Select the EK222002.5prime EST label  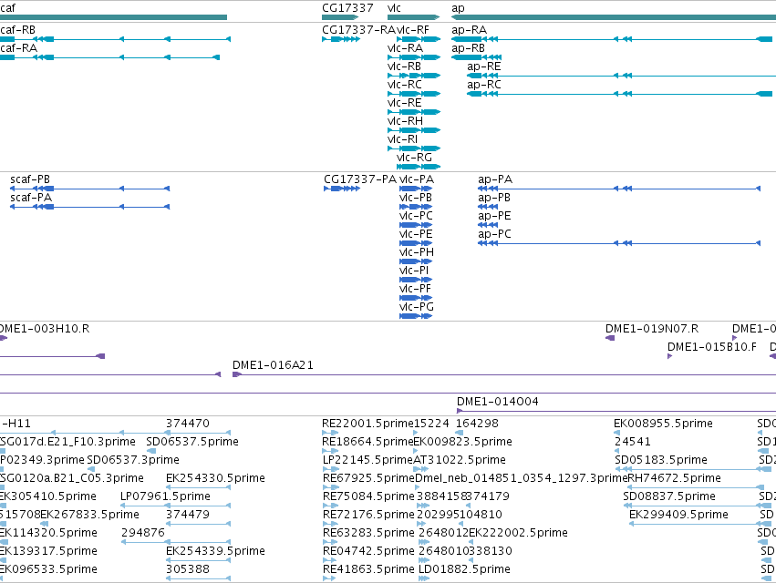point(518,533)
